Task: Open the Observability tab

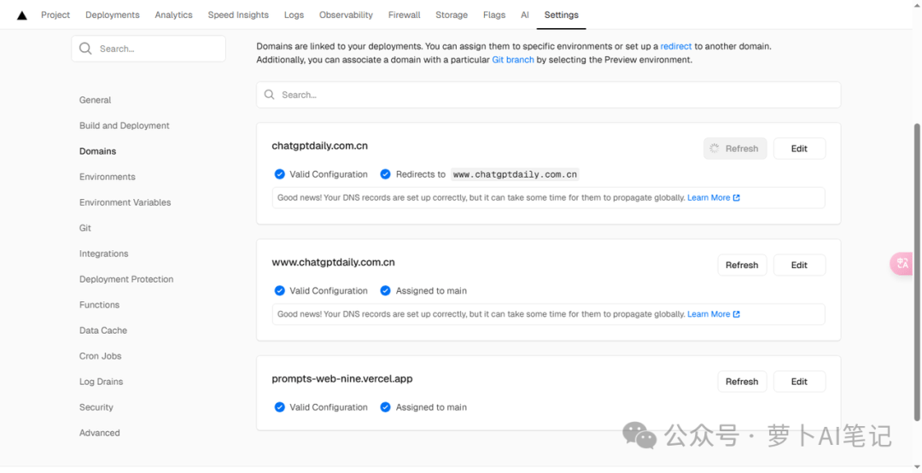Action: coord(346,15)
